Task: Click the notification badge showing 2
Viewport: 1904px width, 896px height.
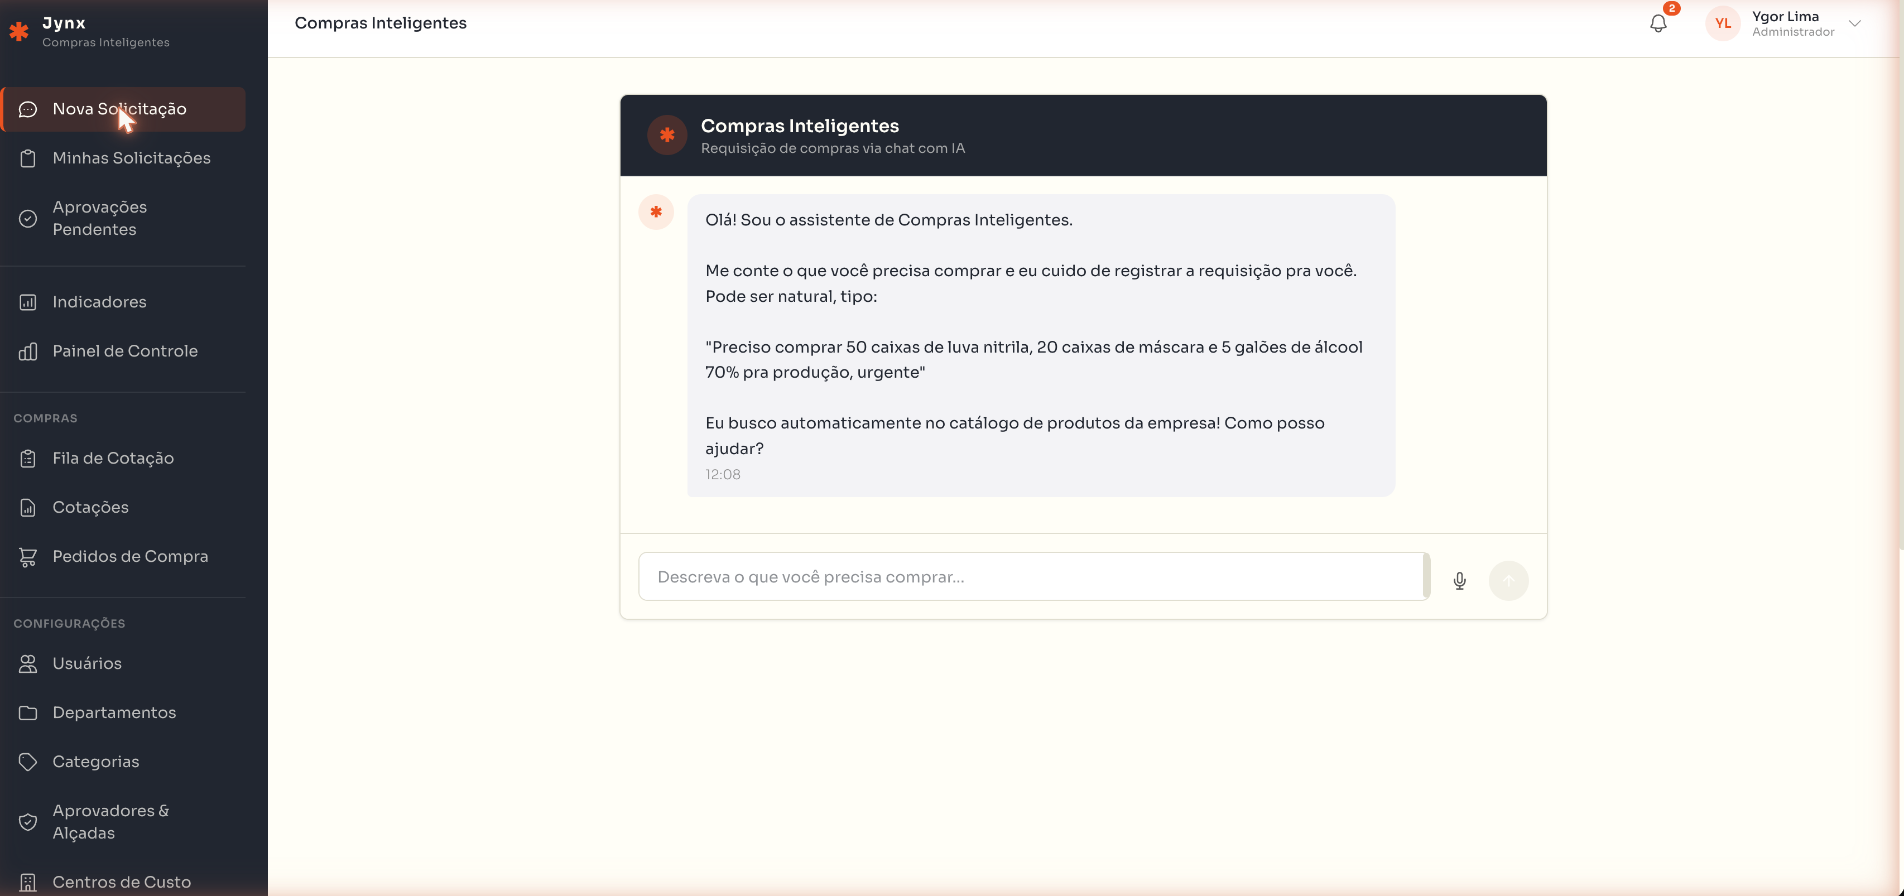Action: coord(1671,8)
